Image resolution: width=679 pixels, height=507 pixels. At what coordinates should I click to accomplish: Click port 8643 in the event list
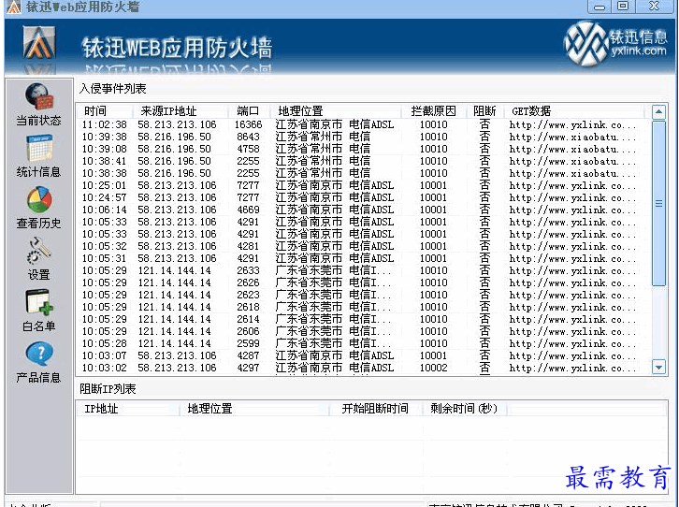click(248, 137)
